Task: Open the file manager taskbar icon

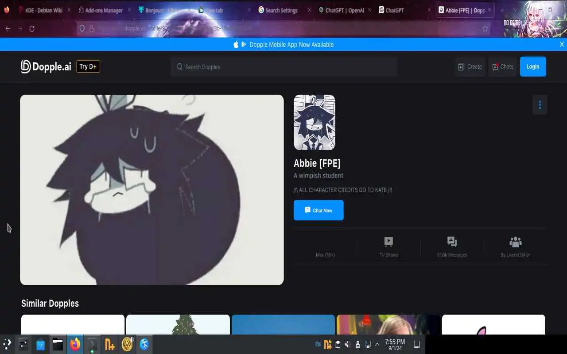Action: [58, 344]
